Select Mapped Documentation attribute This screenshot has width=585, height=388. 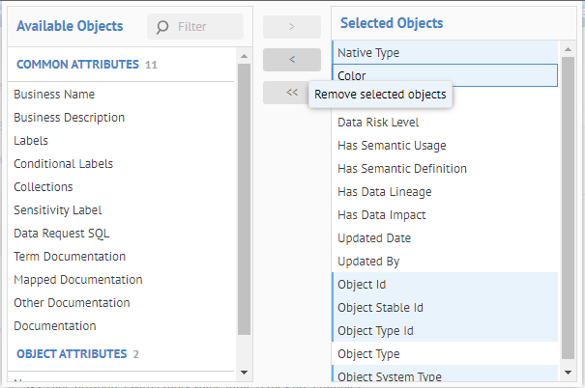[121, 280]
